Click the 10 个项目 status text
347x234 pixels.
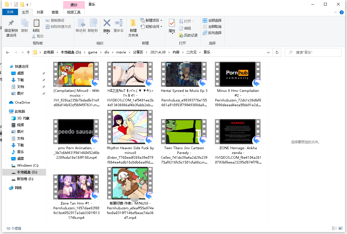point(14,229)
